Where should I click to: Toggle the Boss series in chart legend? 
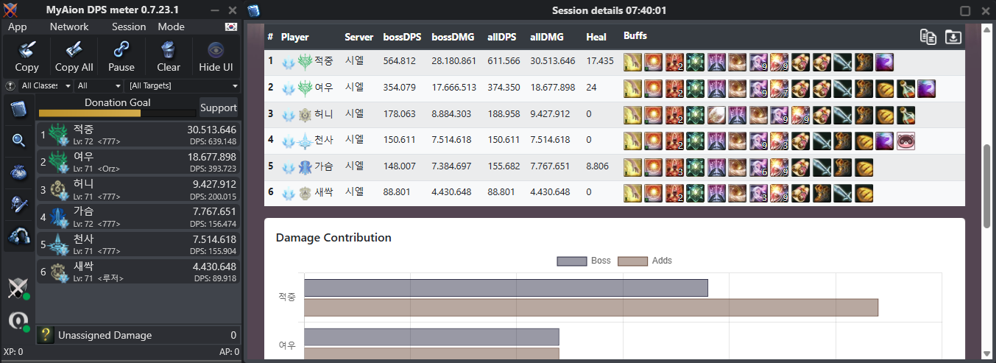tap(584, 261)
